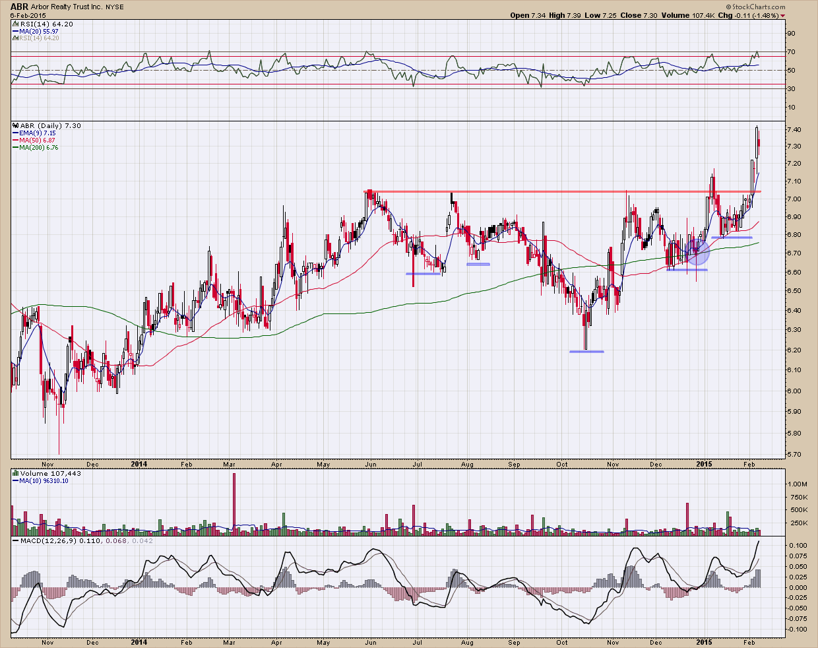Screen dimensions: 818x648
Task: Click the Jun label on the MACD panel axis
Action: pos(371,642)
